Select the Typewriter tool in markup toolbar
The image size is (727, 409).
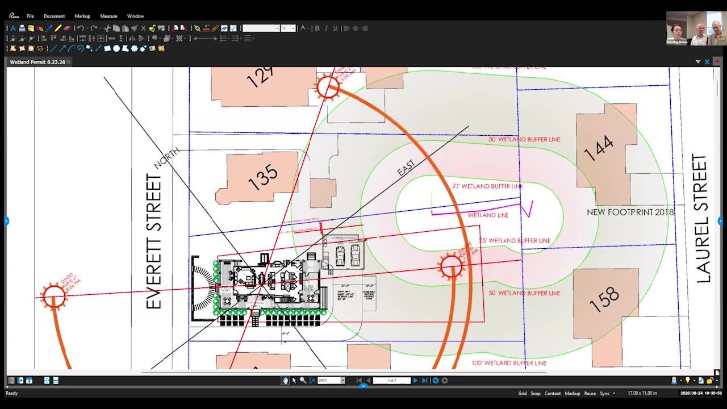click(22, 28)
